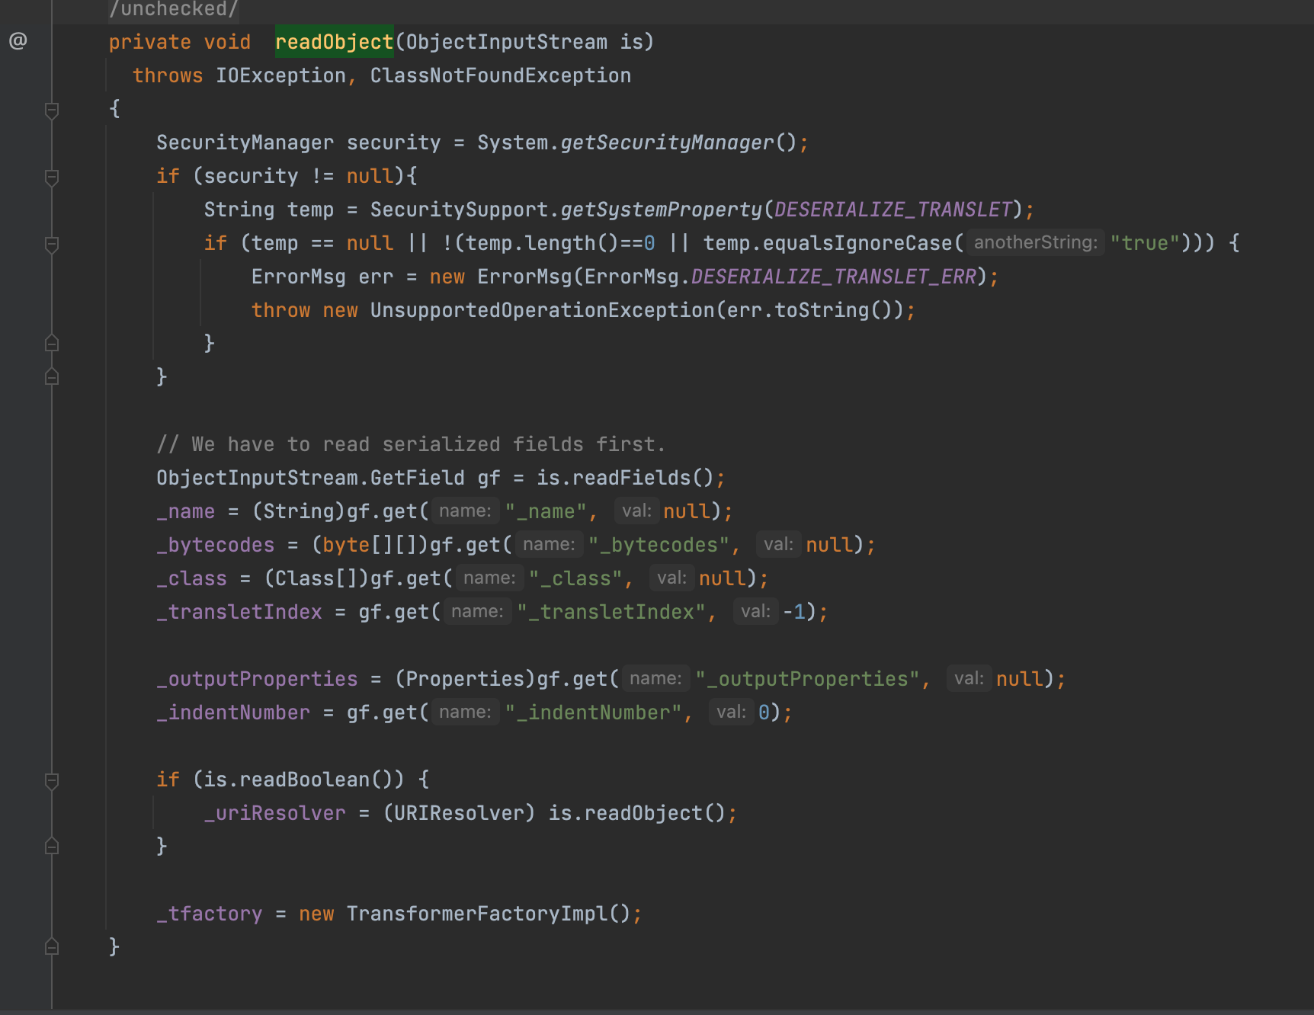Click fold end marker closing the security if-block
This screenshot has height=1015, width=1314.
click(x=52, y=377)
